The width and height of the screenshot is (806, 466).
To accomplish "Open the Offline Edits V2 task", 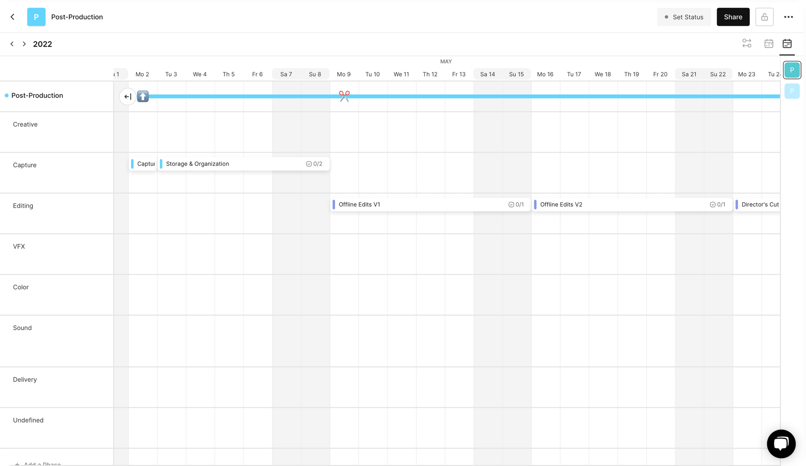I will (632, 204).
